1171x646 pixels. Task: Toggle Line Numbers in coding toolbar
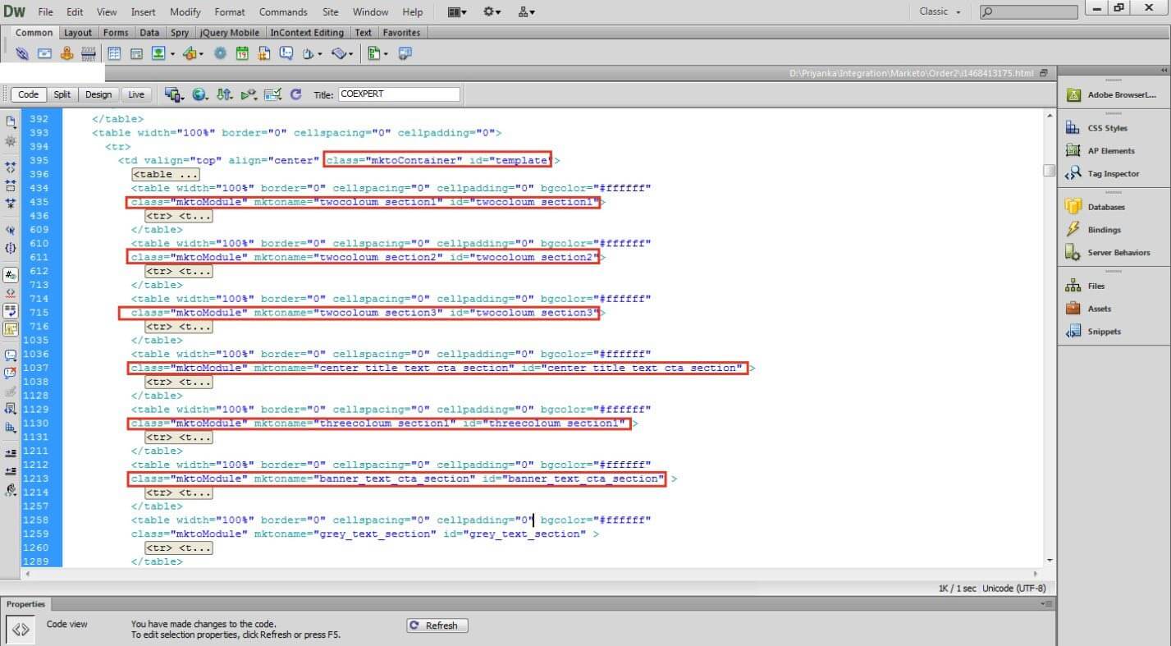coord(11,275)
